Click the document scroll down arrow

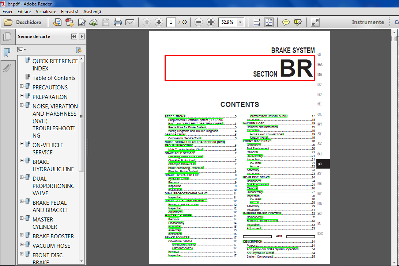[394, 263]
